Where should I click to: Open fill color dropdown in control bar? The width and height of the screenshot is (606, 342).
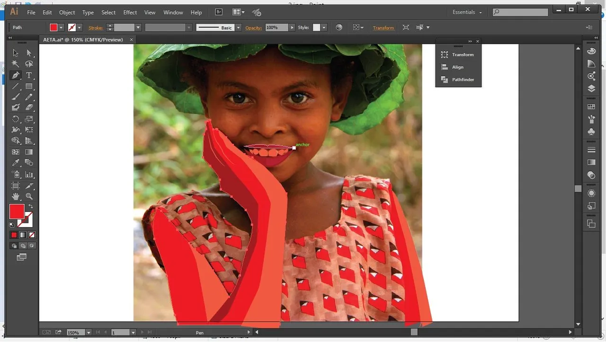pos(61,27)
